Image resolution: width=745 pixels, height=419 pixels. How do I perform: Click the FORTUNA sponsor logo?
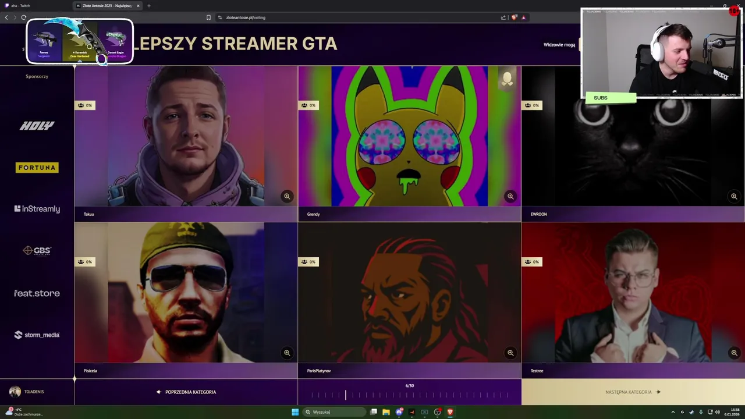click(x=37, y=168)
